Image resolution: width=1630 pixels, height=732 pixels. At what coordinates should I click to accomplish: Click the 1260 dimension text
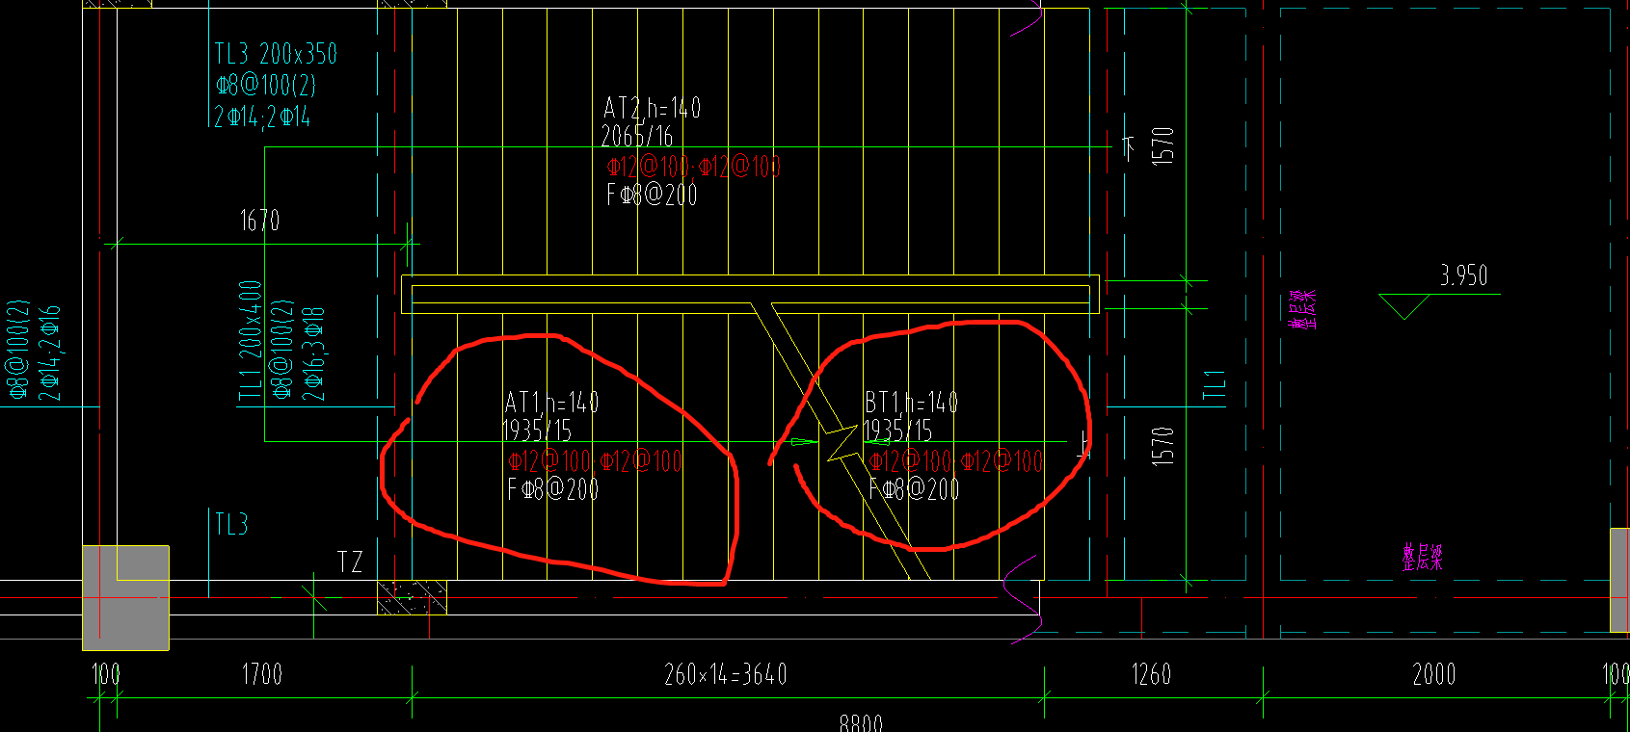pos(1151,674)
